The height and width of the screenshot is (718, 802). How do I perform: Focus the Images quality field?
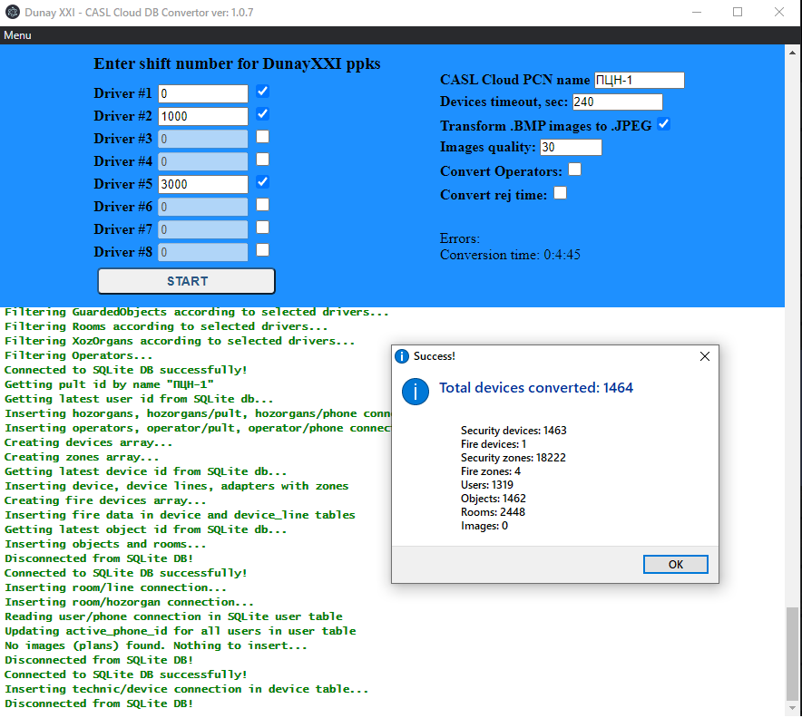(571, 147)
